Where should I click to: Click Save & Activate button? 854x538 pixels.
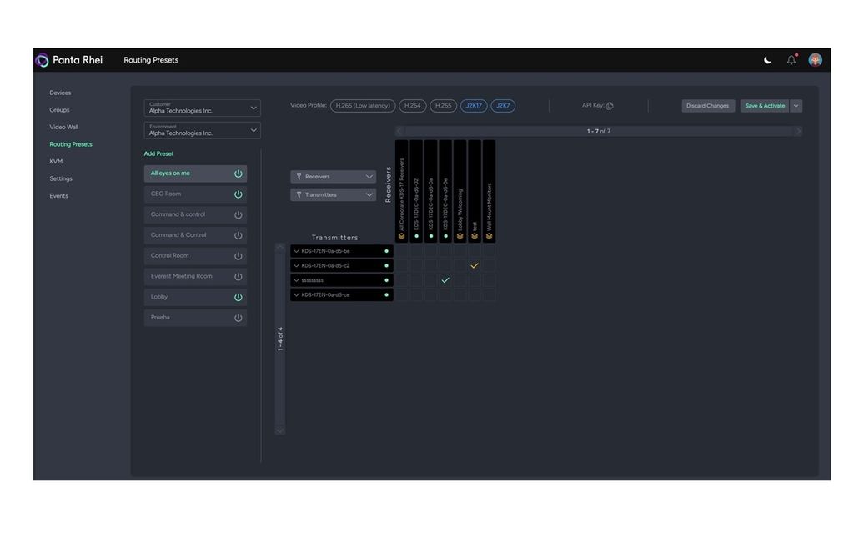764,106
